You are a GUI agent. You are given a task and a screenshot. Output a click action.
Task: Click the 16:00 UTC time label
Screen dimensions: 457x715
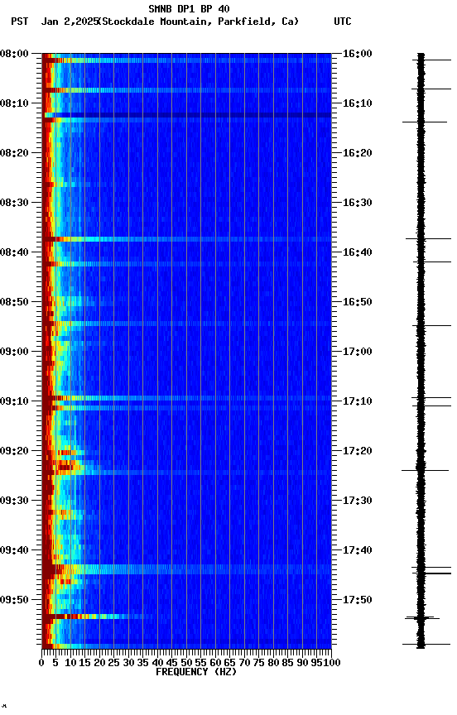point(357,54)
